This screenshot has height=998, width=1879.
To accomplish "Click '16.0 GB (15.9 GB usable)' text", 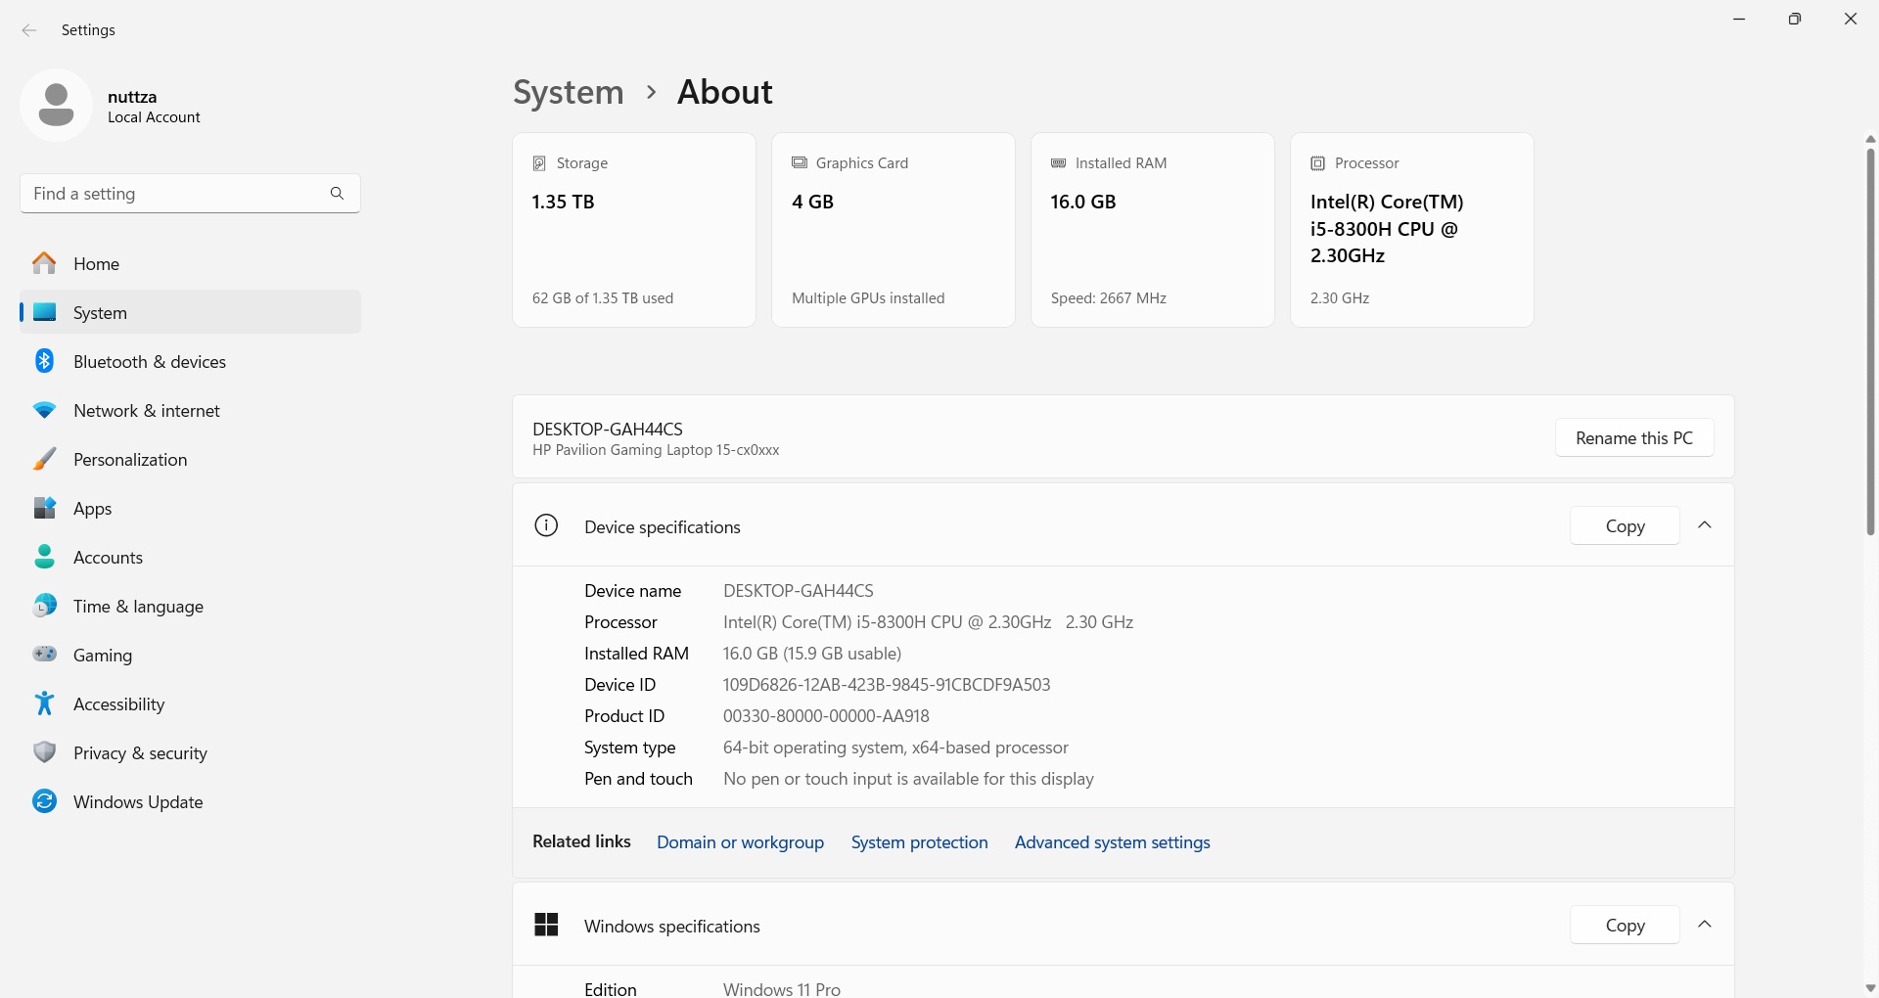I will click(812, 654).
